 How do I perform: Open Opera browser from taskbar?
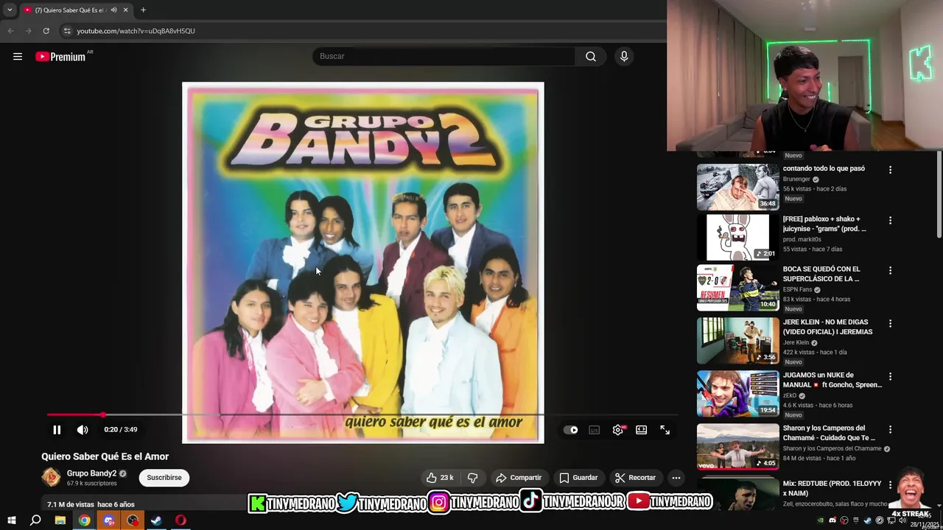point(180,520)
